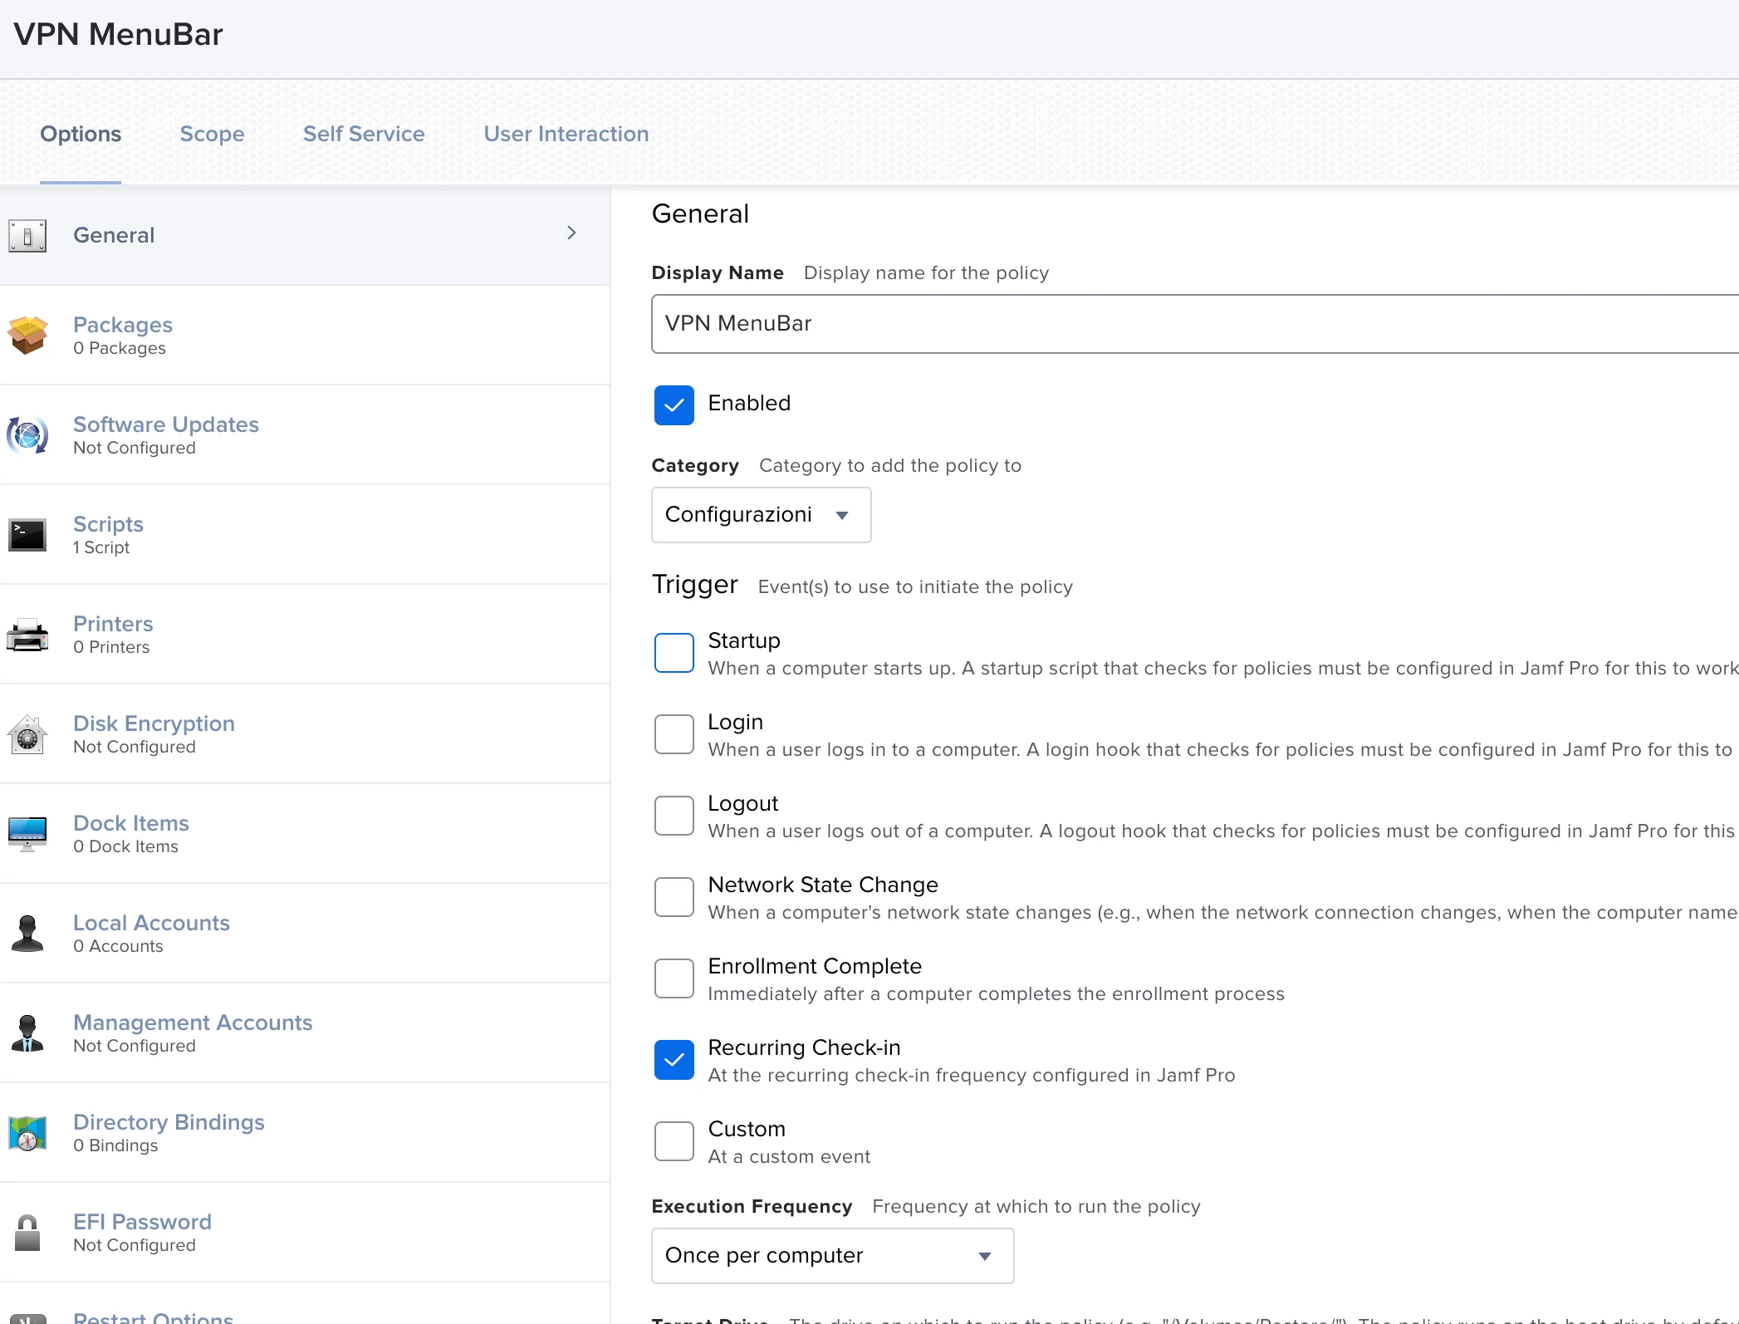This screenshot has height=1324, width=1739.
Task: Open the Category dropdown showing Configurazioni
Action: point(760,515)
